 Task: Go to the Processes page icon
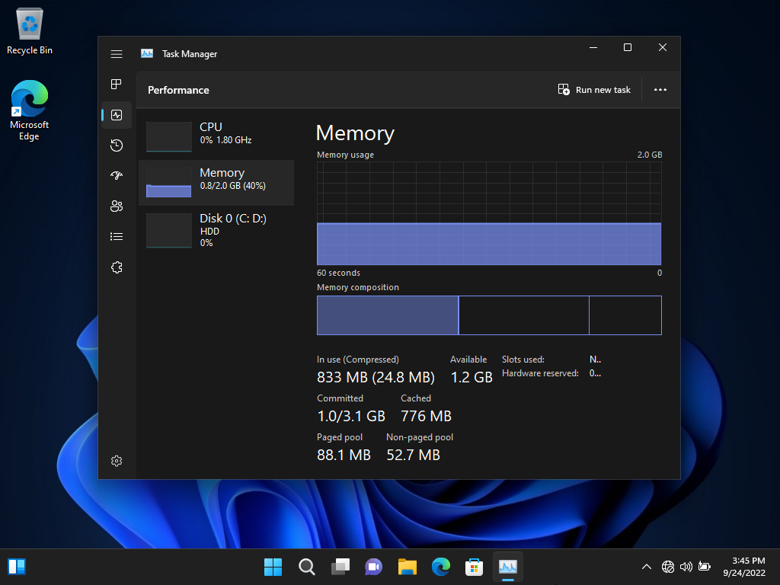tap(117, 84)
